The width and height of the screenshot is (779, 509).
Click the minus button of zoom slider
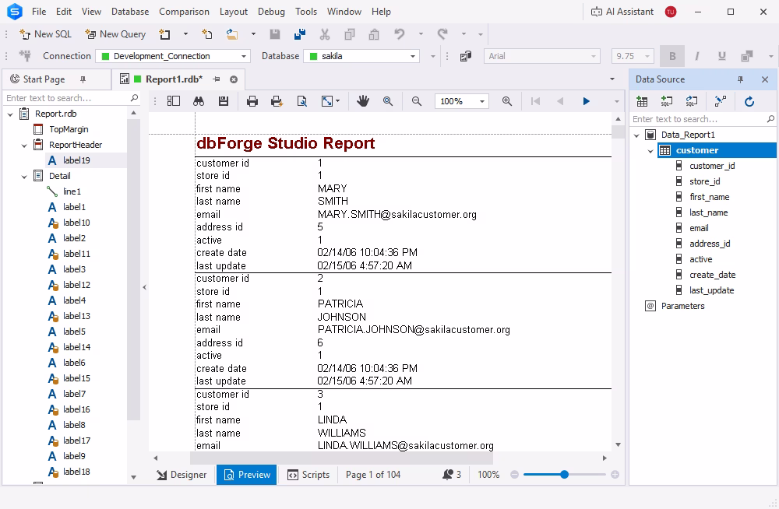click(515, 475)
